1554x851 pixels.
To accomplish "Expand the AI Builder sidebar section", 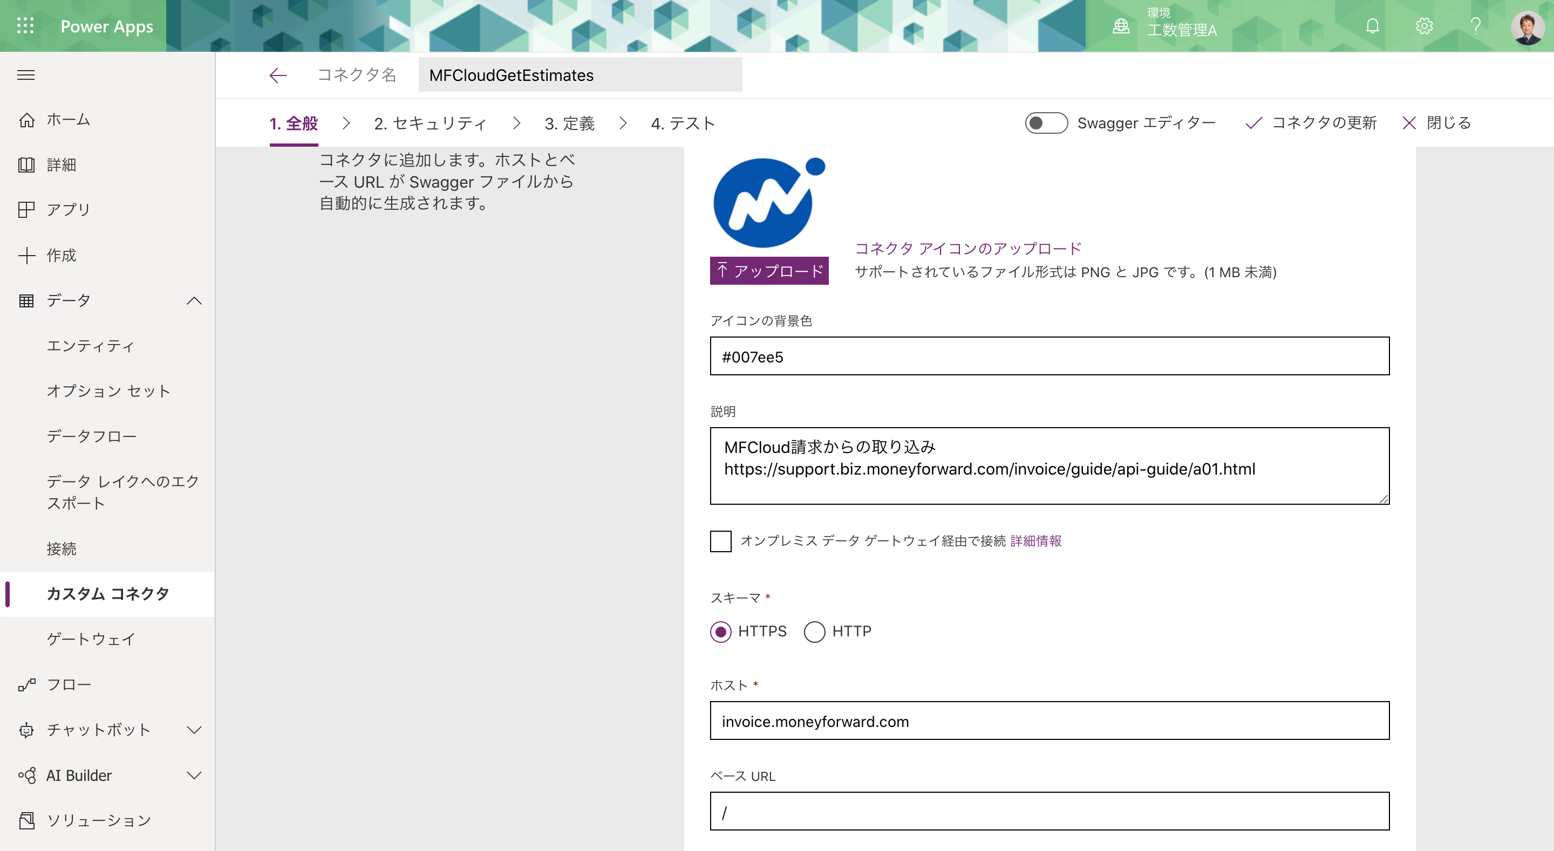I will pyautogui.click(x=194, y=775).
